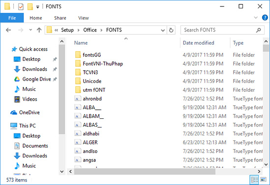Click the search magnifier icon

258,30
